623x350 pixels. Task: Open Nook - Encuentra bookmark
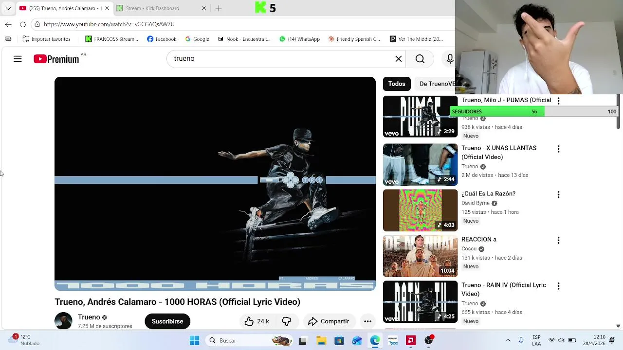(x=244, y=39)
